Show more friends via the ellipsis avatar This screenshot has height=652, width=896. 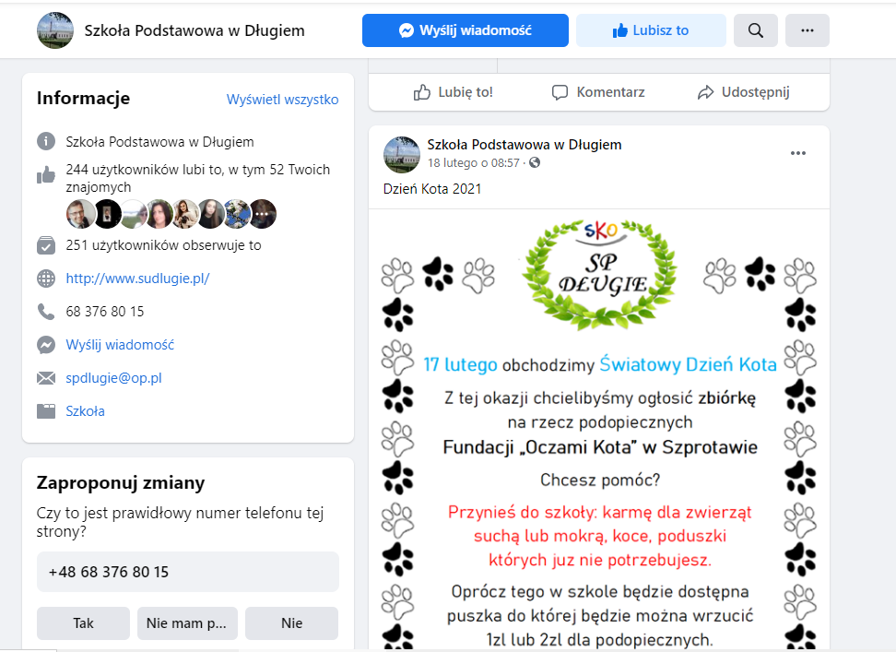pyautogui.click(x=263, y=214)
